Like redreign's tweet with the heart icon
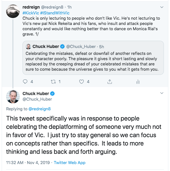Viewport: 170px width, 171px height. [x=81, y=81]
